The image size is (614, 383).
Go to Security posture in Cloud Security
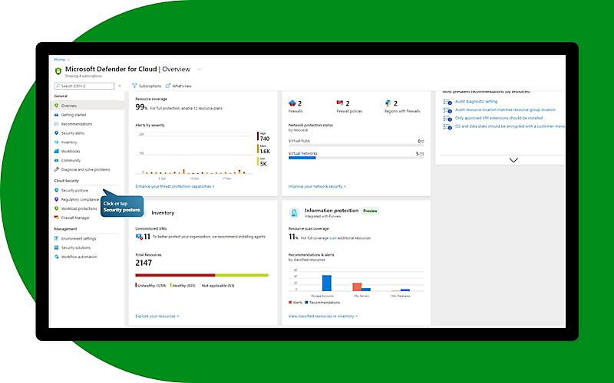click(74, 190)
